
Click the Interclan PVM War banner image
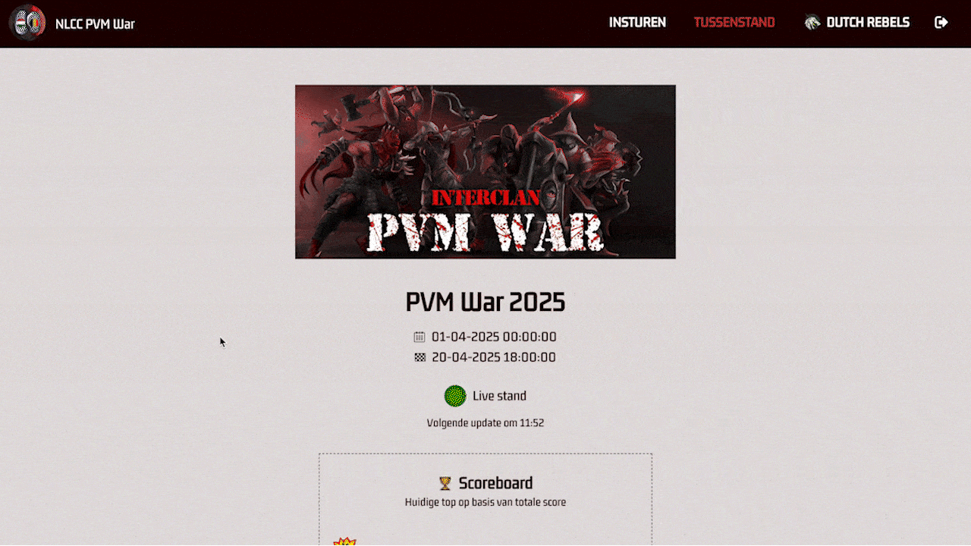(x=485, y=171)
